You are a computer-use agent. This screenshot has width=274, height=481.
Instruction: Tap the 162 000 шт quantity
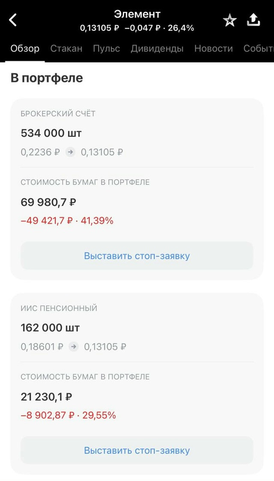click(50, 328)
